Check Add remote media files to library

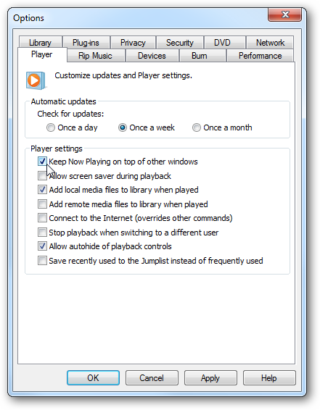[42, 204]
